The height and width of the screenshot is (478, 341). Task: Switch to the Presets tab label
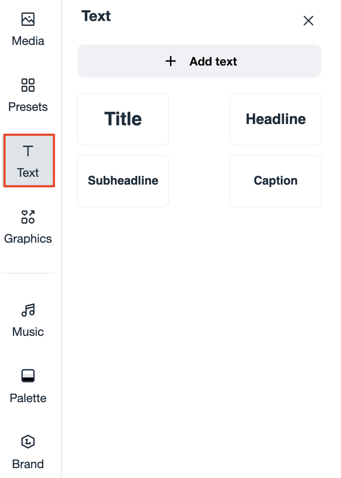tap(28, 107)
